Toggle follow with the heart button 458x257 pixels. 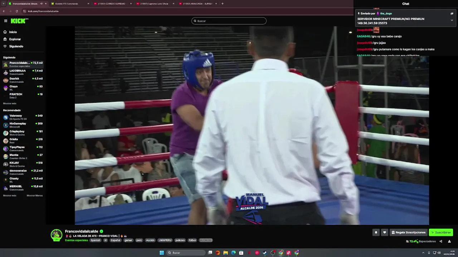point(385,232)
